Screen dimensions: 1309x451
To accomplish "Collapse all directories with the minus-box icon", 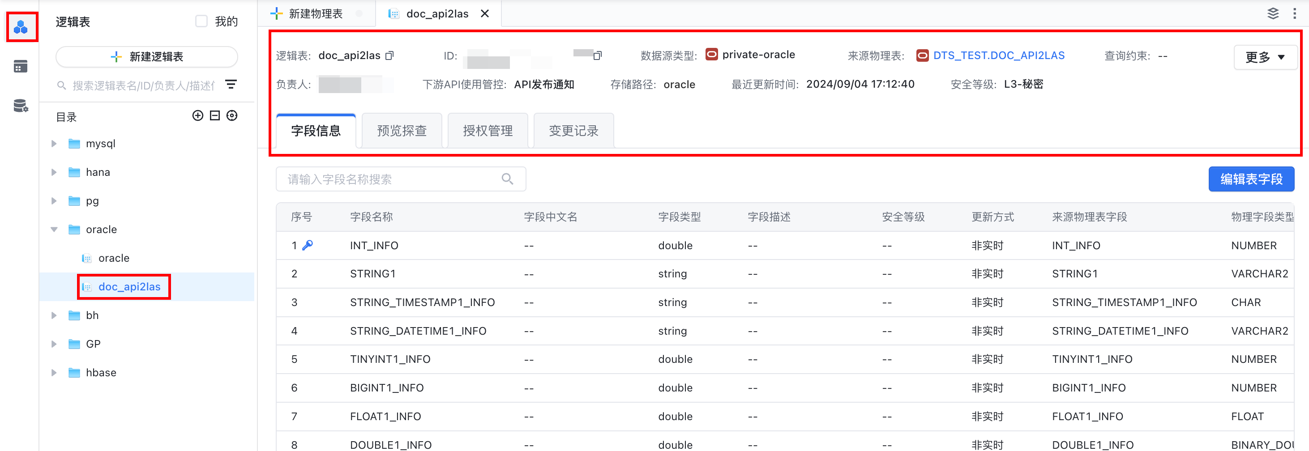I will [215, 116].
